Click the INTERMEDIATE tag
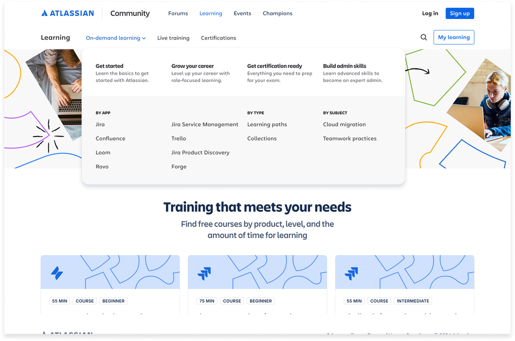This screenshot has width=515, height=341. [x=413, y=301]
